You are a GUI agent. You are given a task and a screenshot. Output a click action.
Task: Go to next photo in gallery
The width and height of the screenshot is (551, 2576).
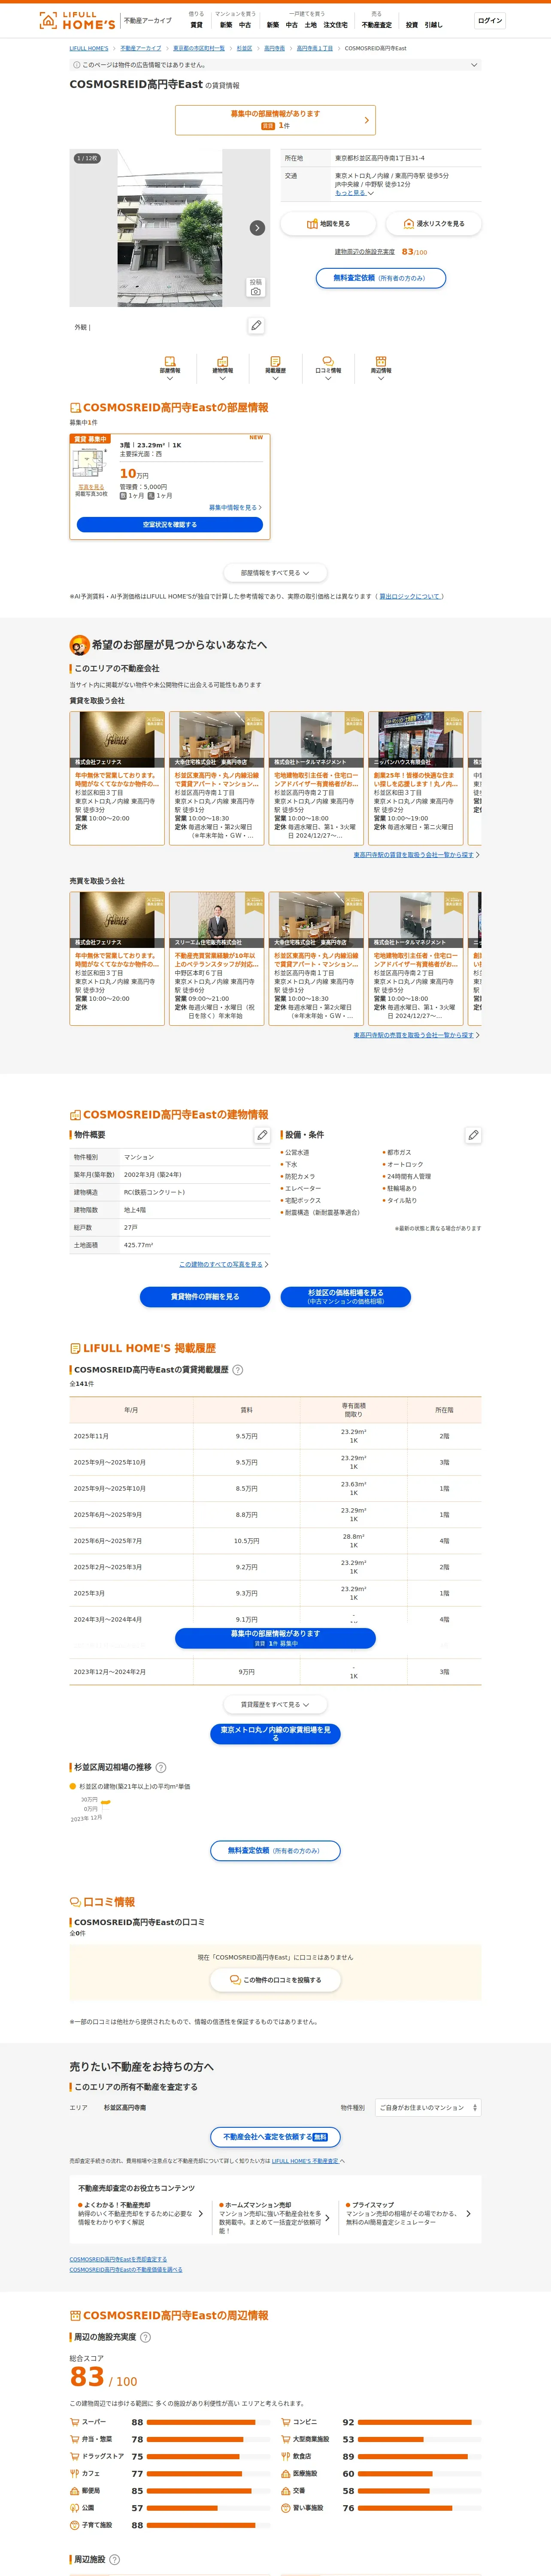click(257, 228)
